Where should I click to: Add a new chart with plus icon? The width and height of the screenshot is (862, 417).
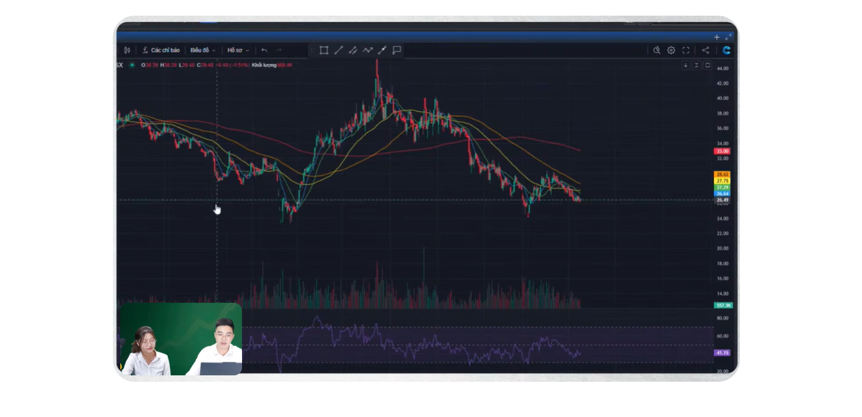coord(717,37)
